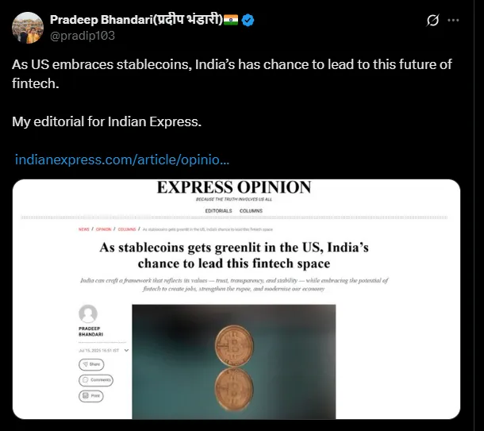Viewport: 484px width, 431px height.
Task: Open Pradeep Bhandari's profile picture
Action: pos(27,28)
